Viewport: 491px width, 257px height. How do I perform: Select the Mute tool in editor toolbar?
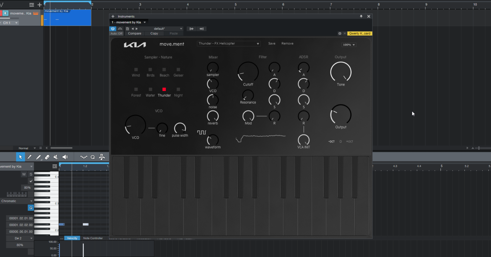click(56, 157)
